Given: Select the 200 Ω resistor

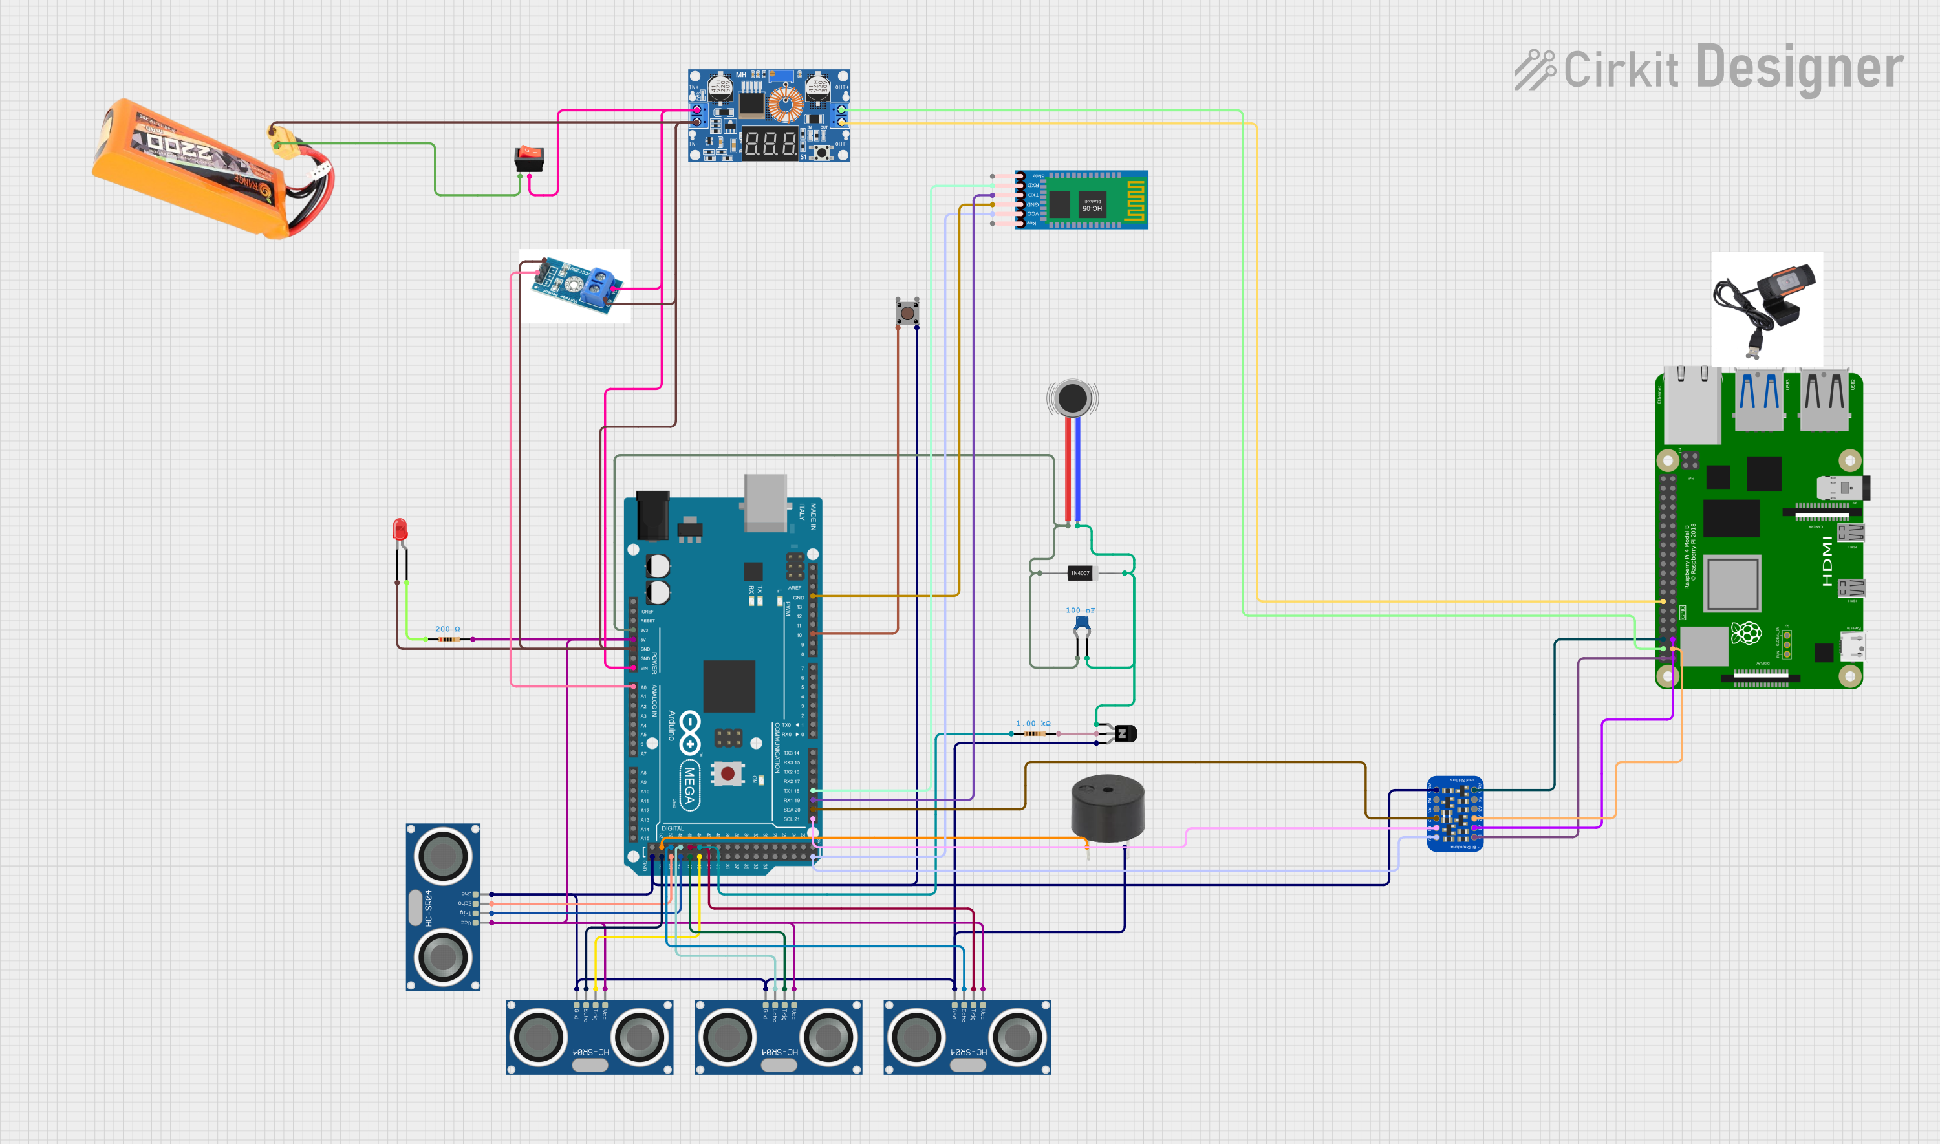Looking at the screenshot, I should coord(449,639).
